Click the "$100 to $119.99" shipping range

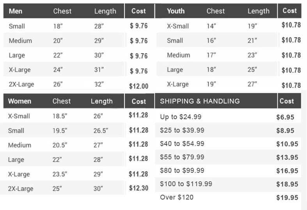click(x=186, y=183)
